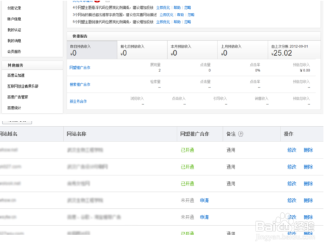Click 删除 in the third site row
The height and width of the screenshot is (249, 335).
pyautogui.click(x=308, y=184)
